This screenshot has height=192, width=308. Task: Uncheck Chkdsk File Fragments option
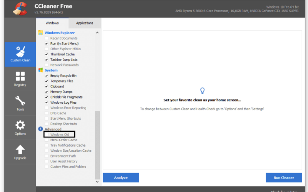47,97
